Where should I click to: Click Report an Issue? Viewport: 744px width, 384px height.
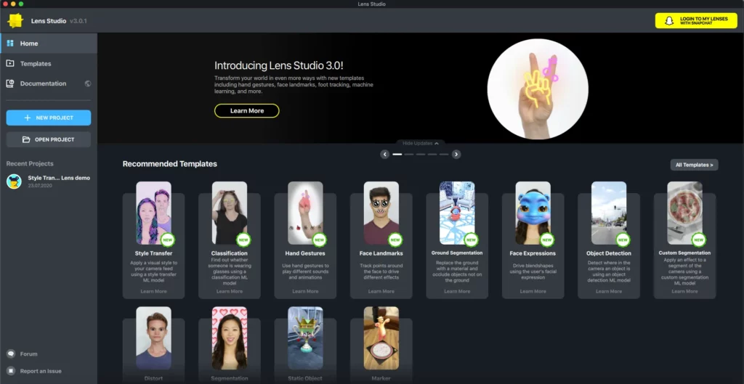click(41, 371)
